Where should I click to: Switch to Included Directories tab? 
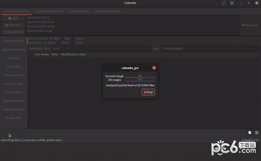click(17, 11)
